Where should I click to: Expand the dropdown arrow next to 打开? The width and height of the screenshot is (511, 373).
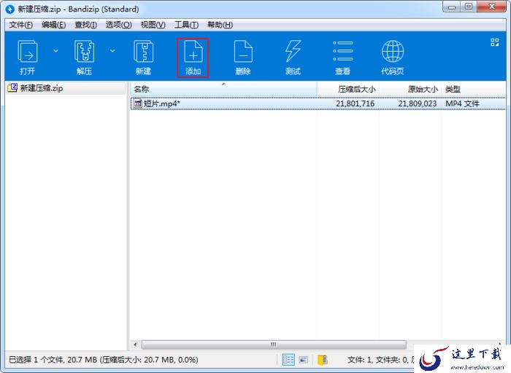(55, 51)
